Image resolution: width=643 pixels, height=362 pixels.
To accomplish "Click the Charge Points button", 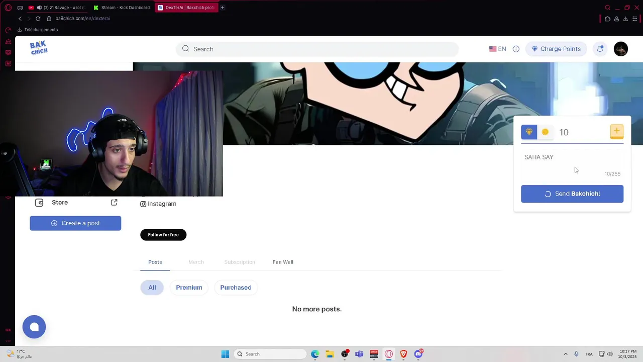I will click(x=556, y=49).
